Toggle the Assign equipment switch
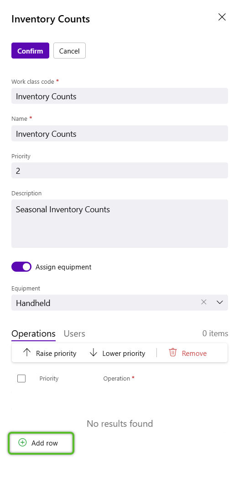Viewport: 239px width, 478px height. coord(21,267)
